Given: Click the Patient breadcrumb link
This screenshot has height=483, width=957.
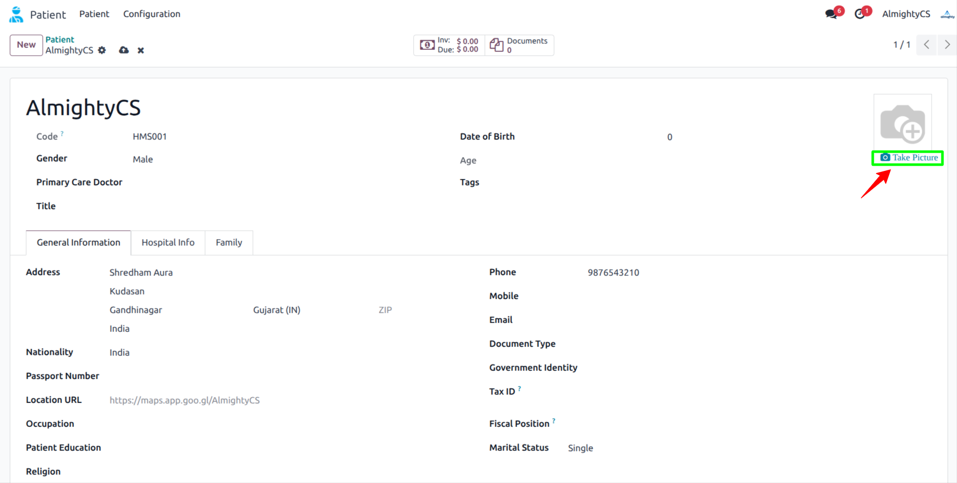Looking at the screenshot, I should coord(60,39).
